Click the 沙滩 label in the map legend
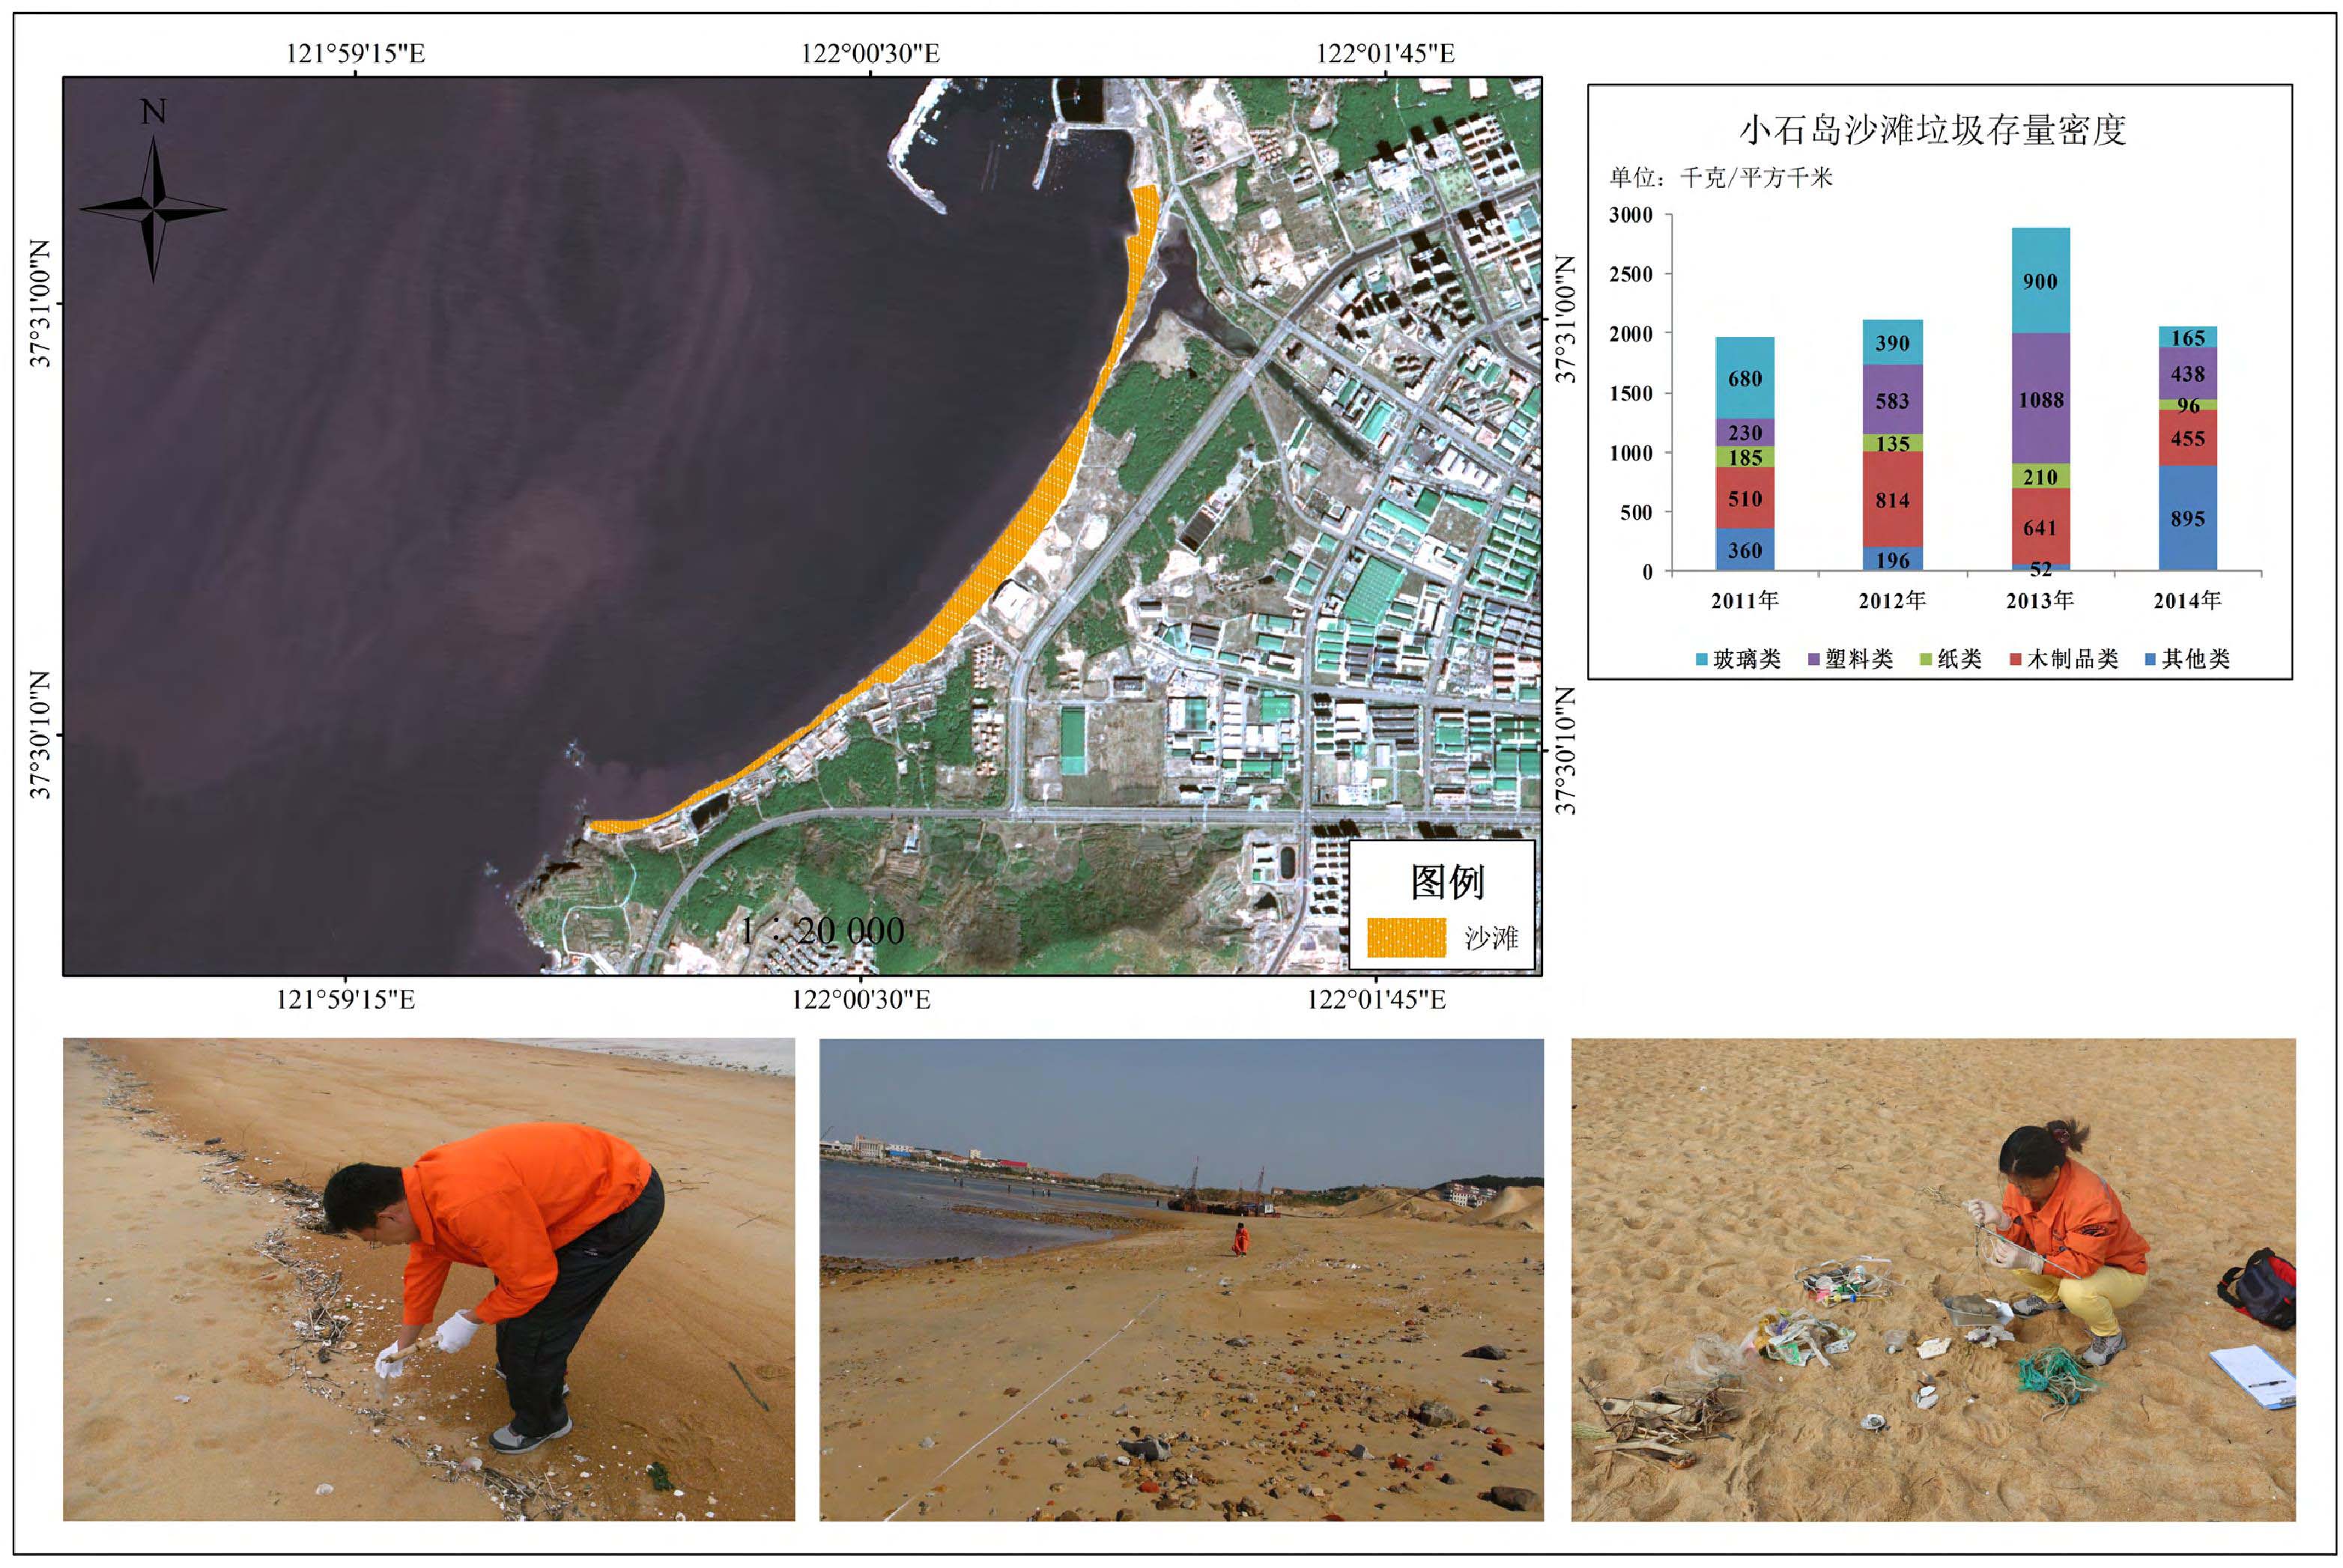 click(1492, 938)
